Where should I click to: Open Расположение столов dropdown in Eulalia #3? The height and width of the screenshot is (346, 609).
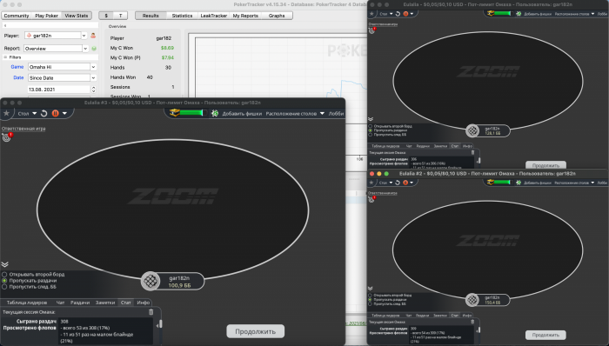295,113
